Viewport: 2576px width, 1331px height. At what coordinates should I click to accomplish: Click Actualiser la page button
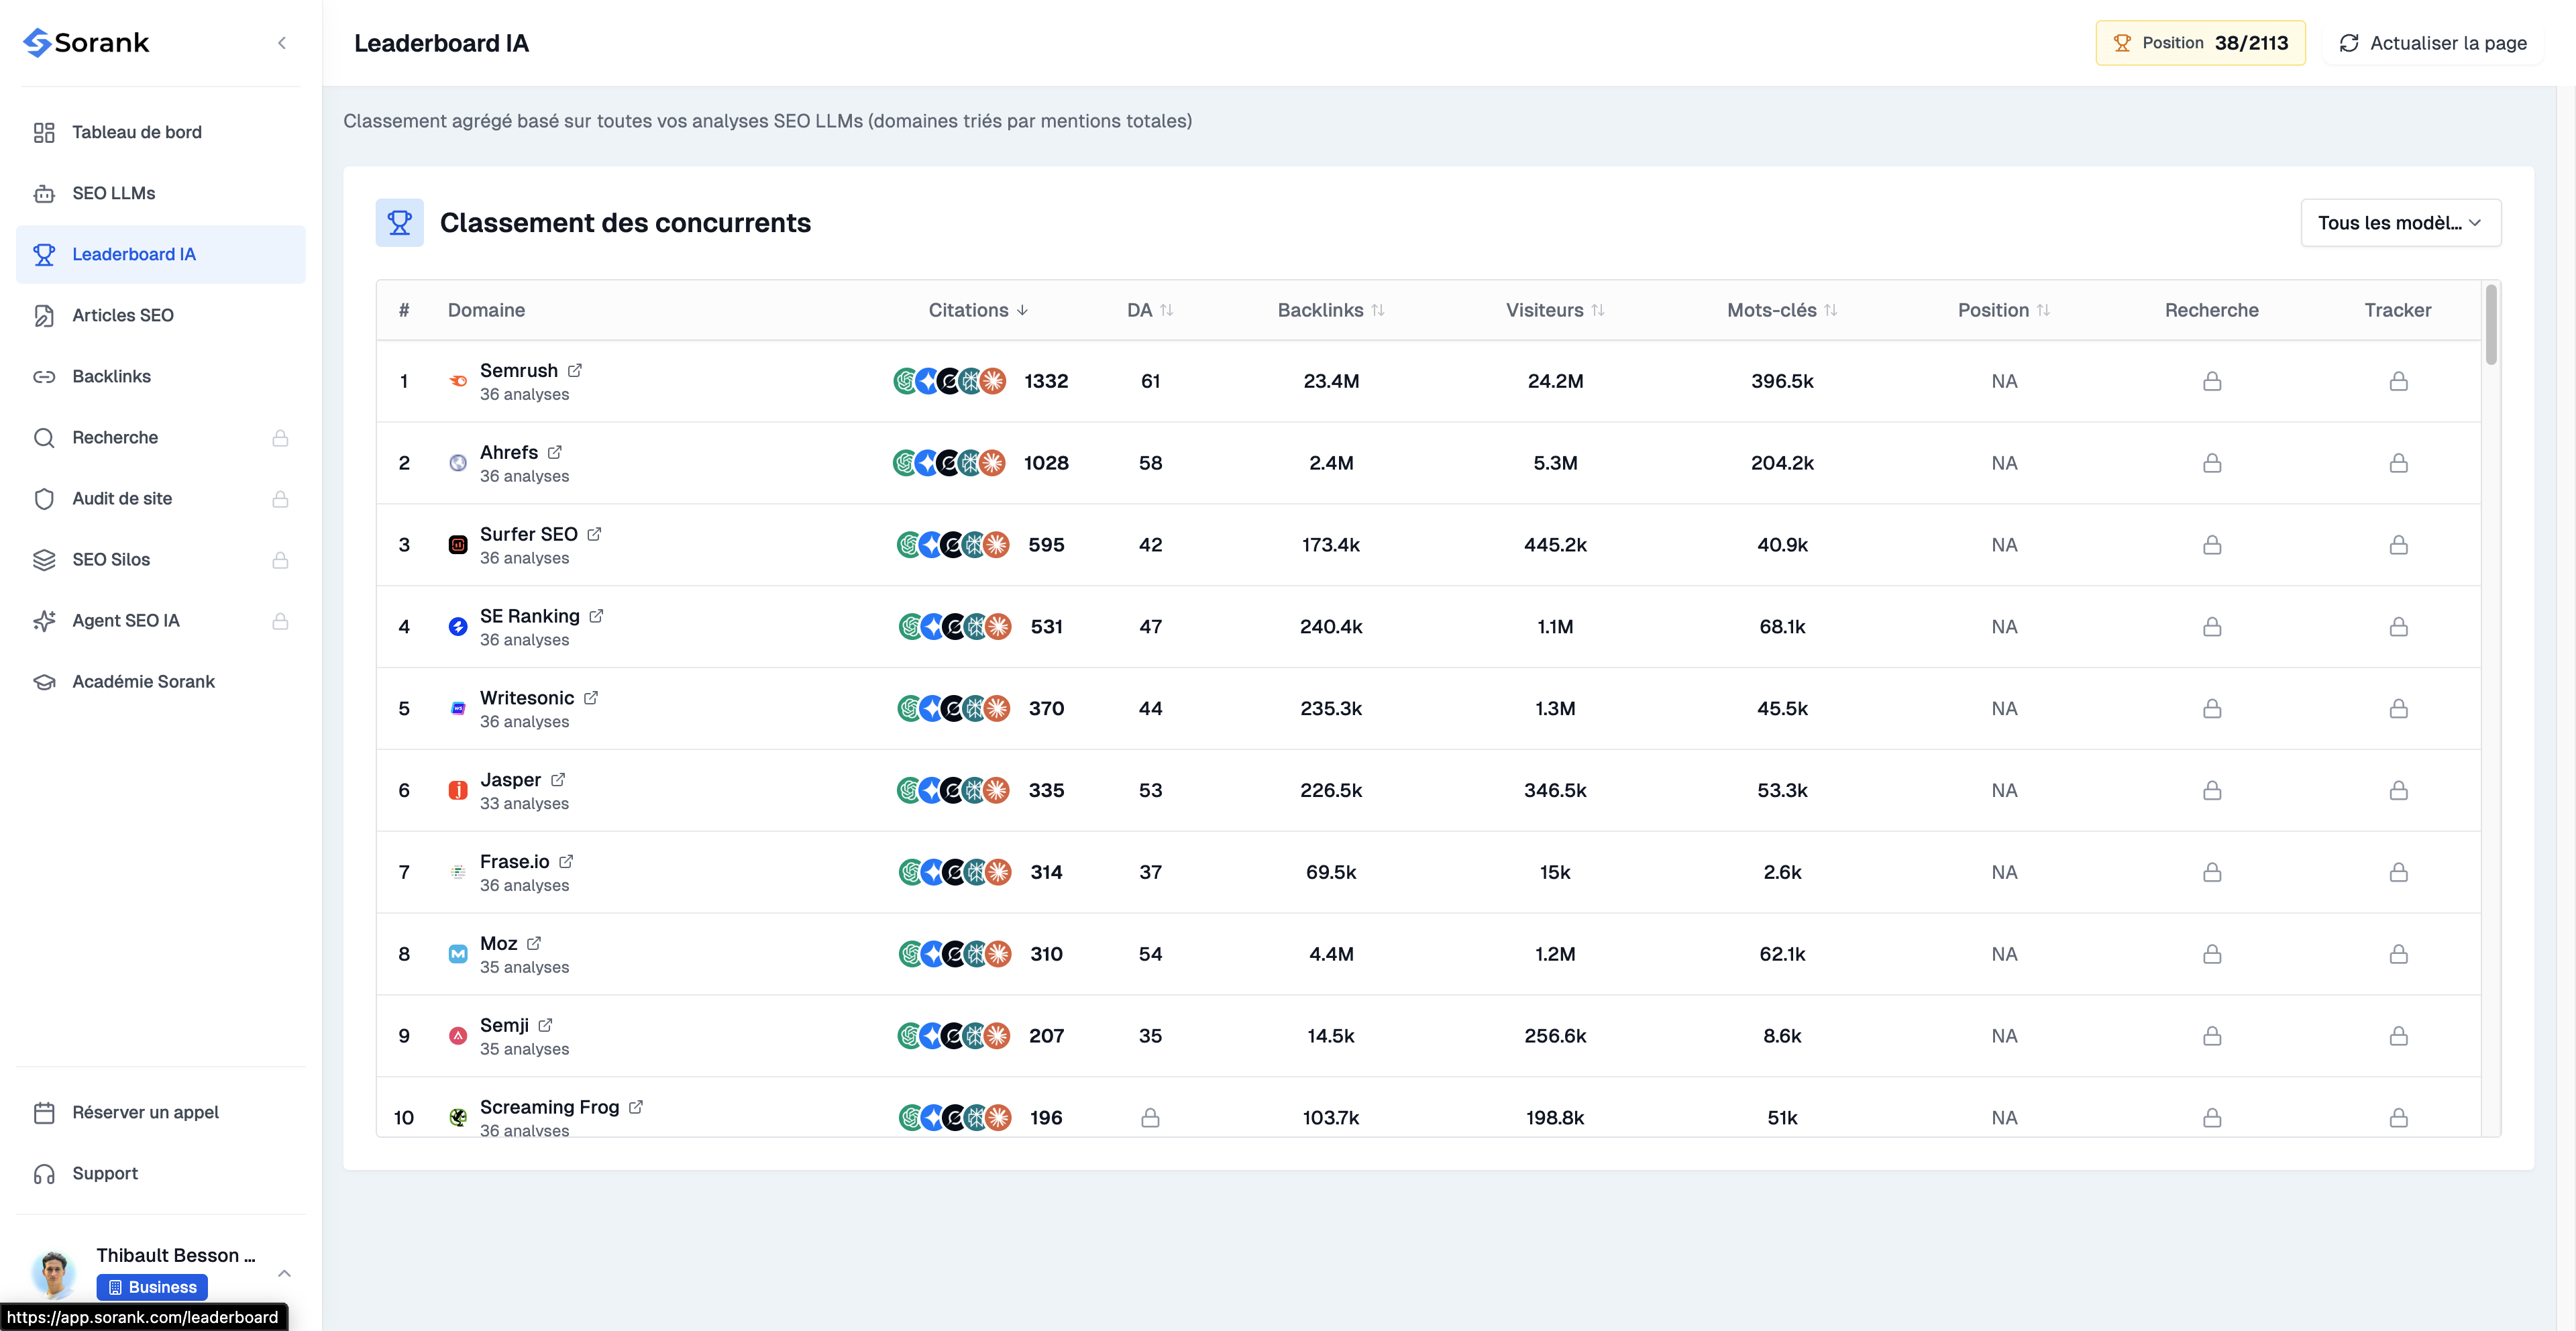click(2432, 43)
